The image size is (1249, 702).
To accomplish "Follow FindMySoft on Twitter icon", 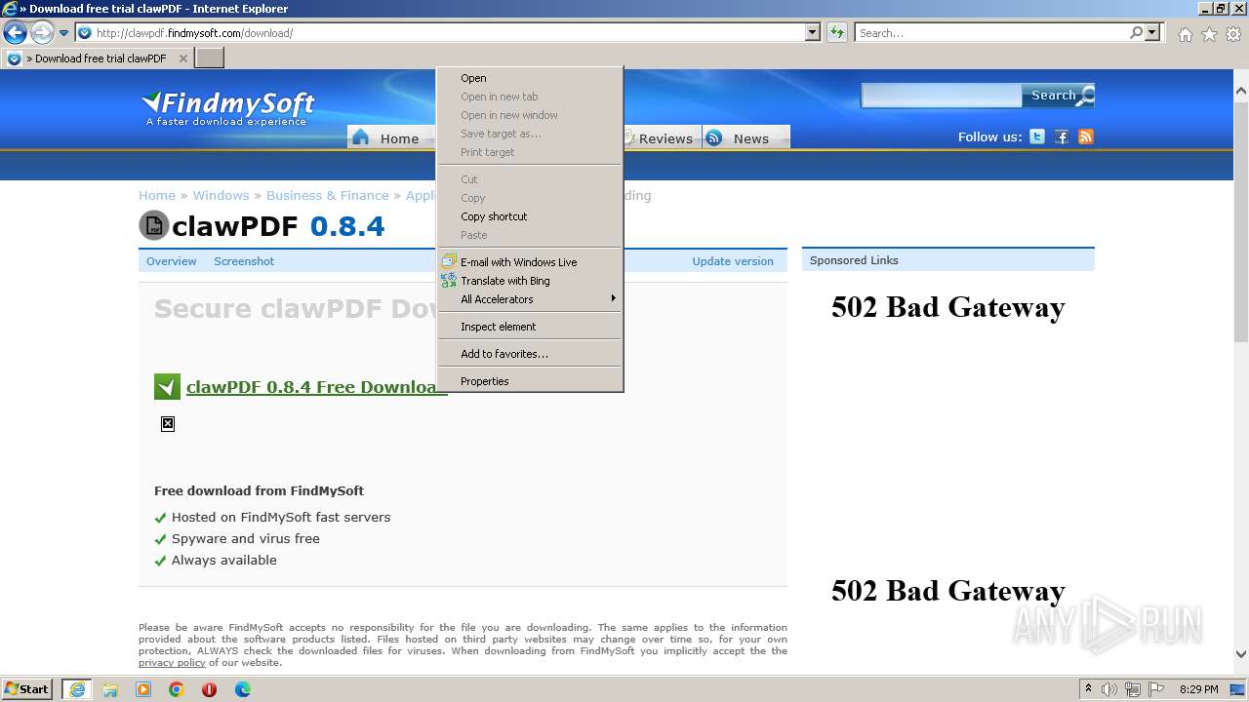I will [x=1037, y=137].
